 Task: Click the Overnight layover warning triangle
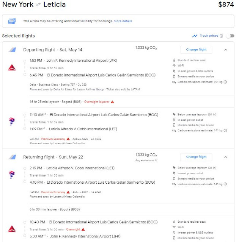tap(112, 102)
